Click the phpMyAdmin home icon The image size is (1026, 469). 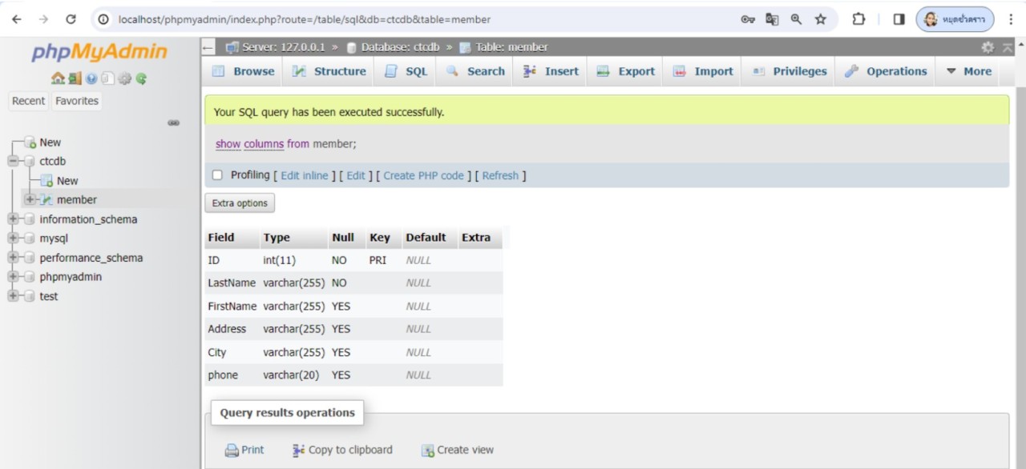click(x=57, y=78)
